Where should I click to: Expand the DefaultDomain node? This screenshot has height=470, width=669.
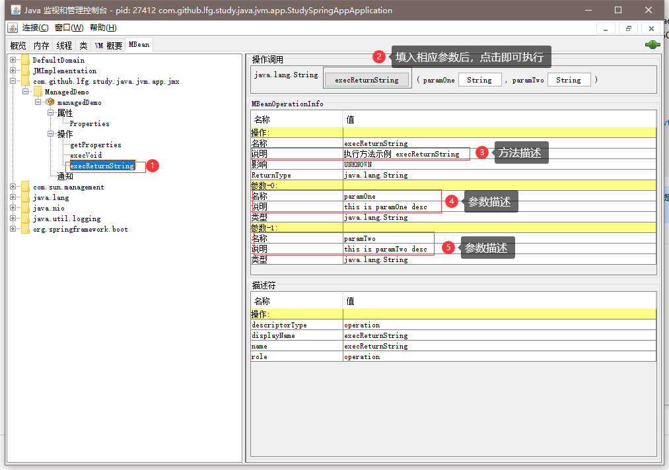click(x=13, y=59)
